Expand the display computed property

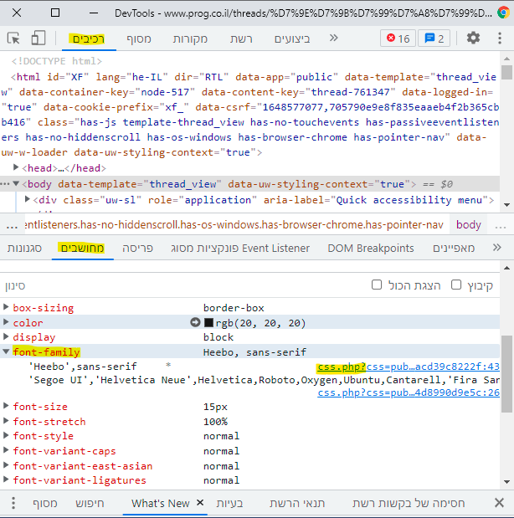[x=6, y=336]
